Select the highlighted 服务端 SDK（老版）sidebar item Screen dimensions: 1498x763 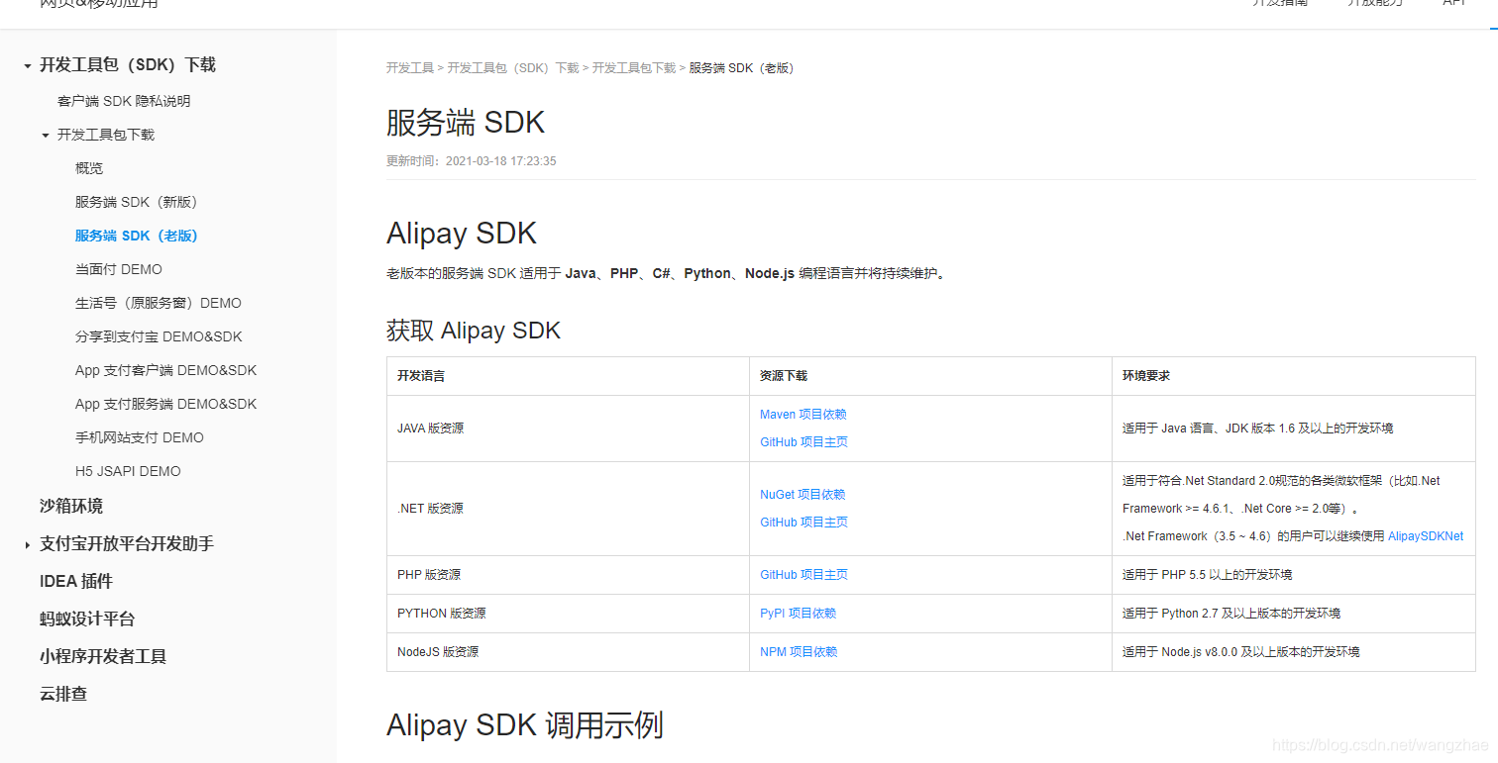pyautogui.click(x=137, y=236)
